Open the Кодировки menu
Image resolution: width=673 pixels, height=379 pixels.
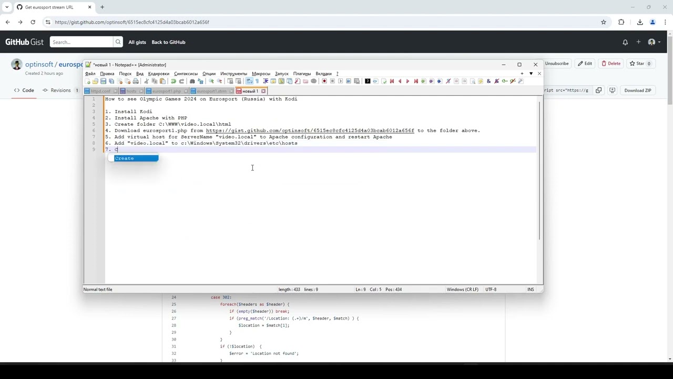pyautogui.click(x=158, y=74)
